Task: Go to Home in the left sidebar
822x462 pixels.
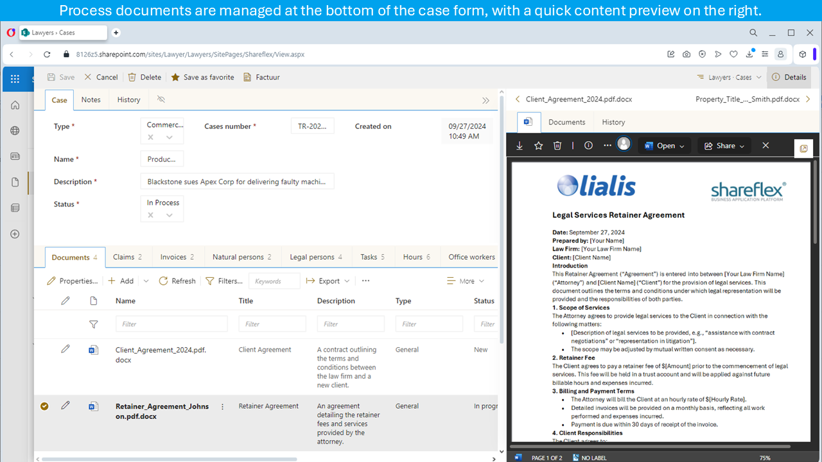Action: point(15,105)
